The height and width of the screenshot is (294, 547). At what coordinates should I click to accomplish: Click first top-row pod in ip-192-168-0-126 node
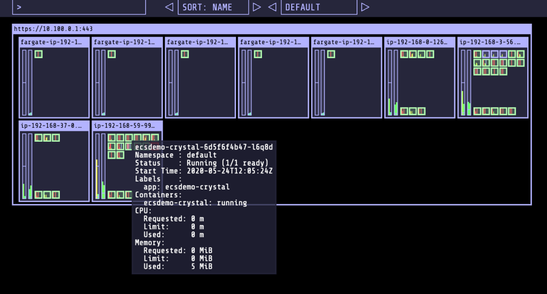point(404,54)
